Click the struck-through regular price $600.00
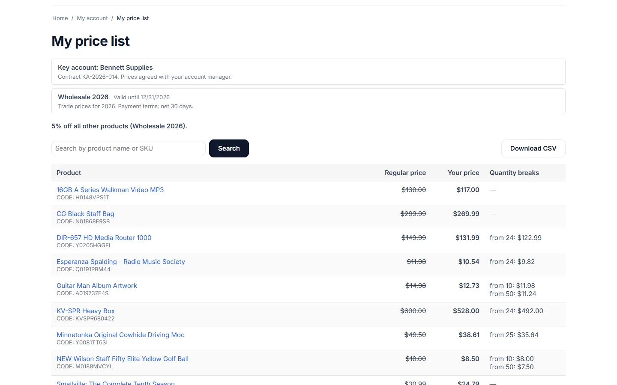617x385 pixels. coord(413,311)
